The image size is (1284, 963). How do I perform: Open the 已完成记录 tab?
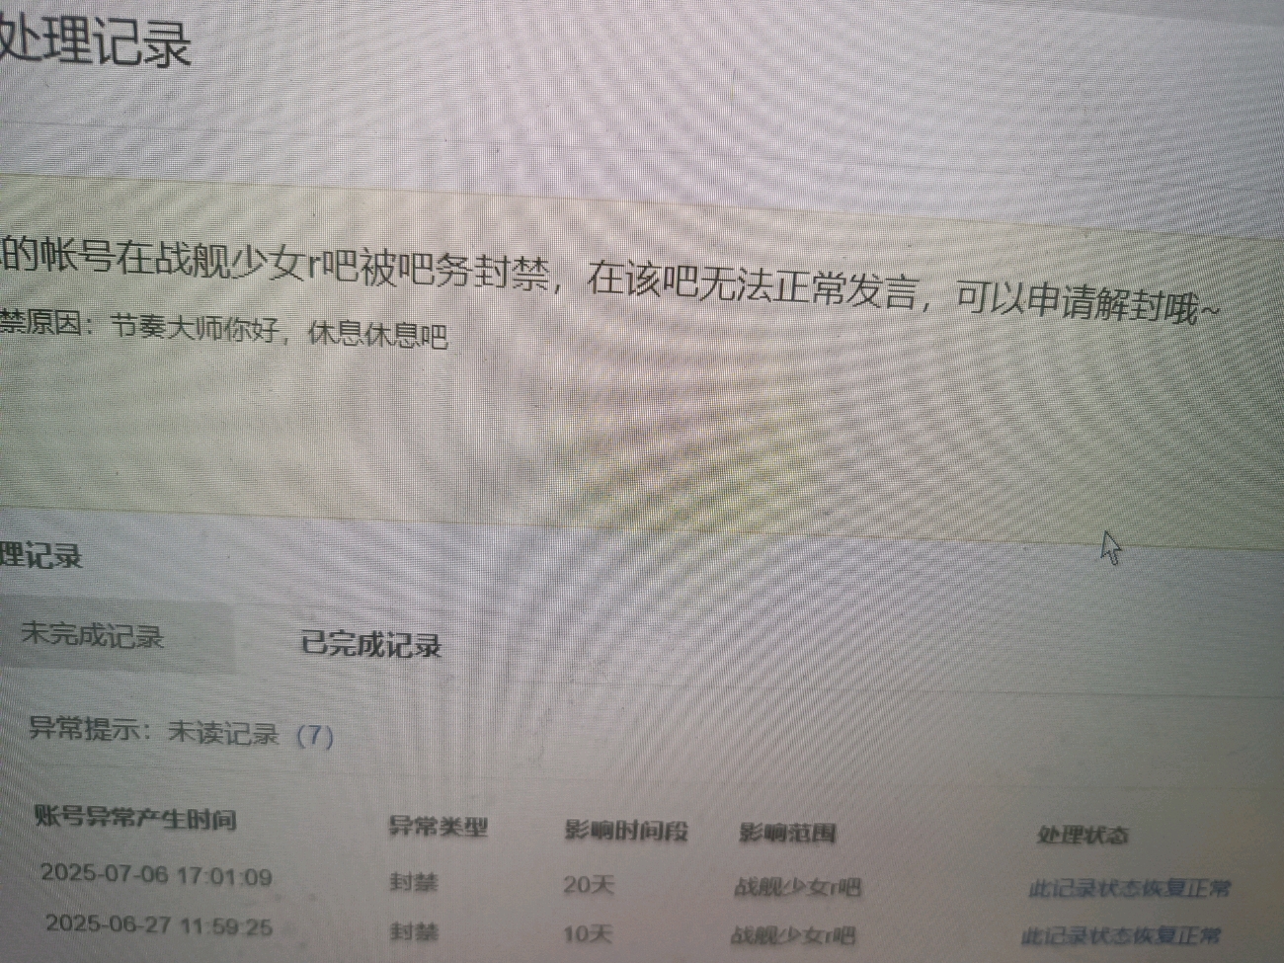tap(370, 645)
